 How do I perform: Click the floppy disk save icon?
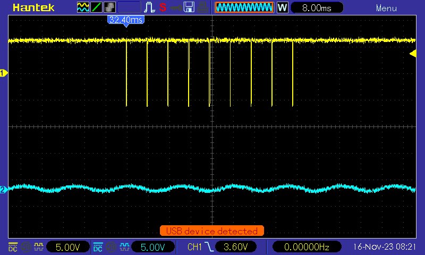click(x=189, y=7)
